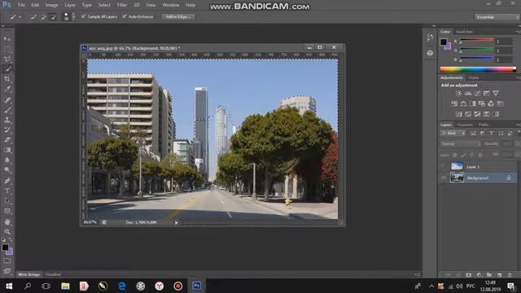Click the color spectrum ramp
Image resolution: width=521 pixels, height=293 pixels.
click(x=478, y=69)
